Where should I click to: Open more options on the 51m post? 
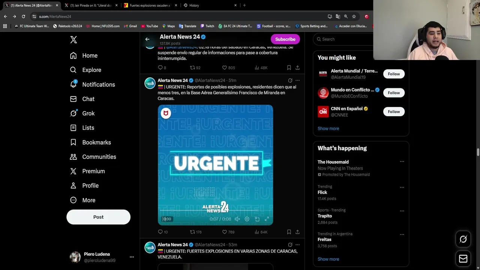point(297,80)
